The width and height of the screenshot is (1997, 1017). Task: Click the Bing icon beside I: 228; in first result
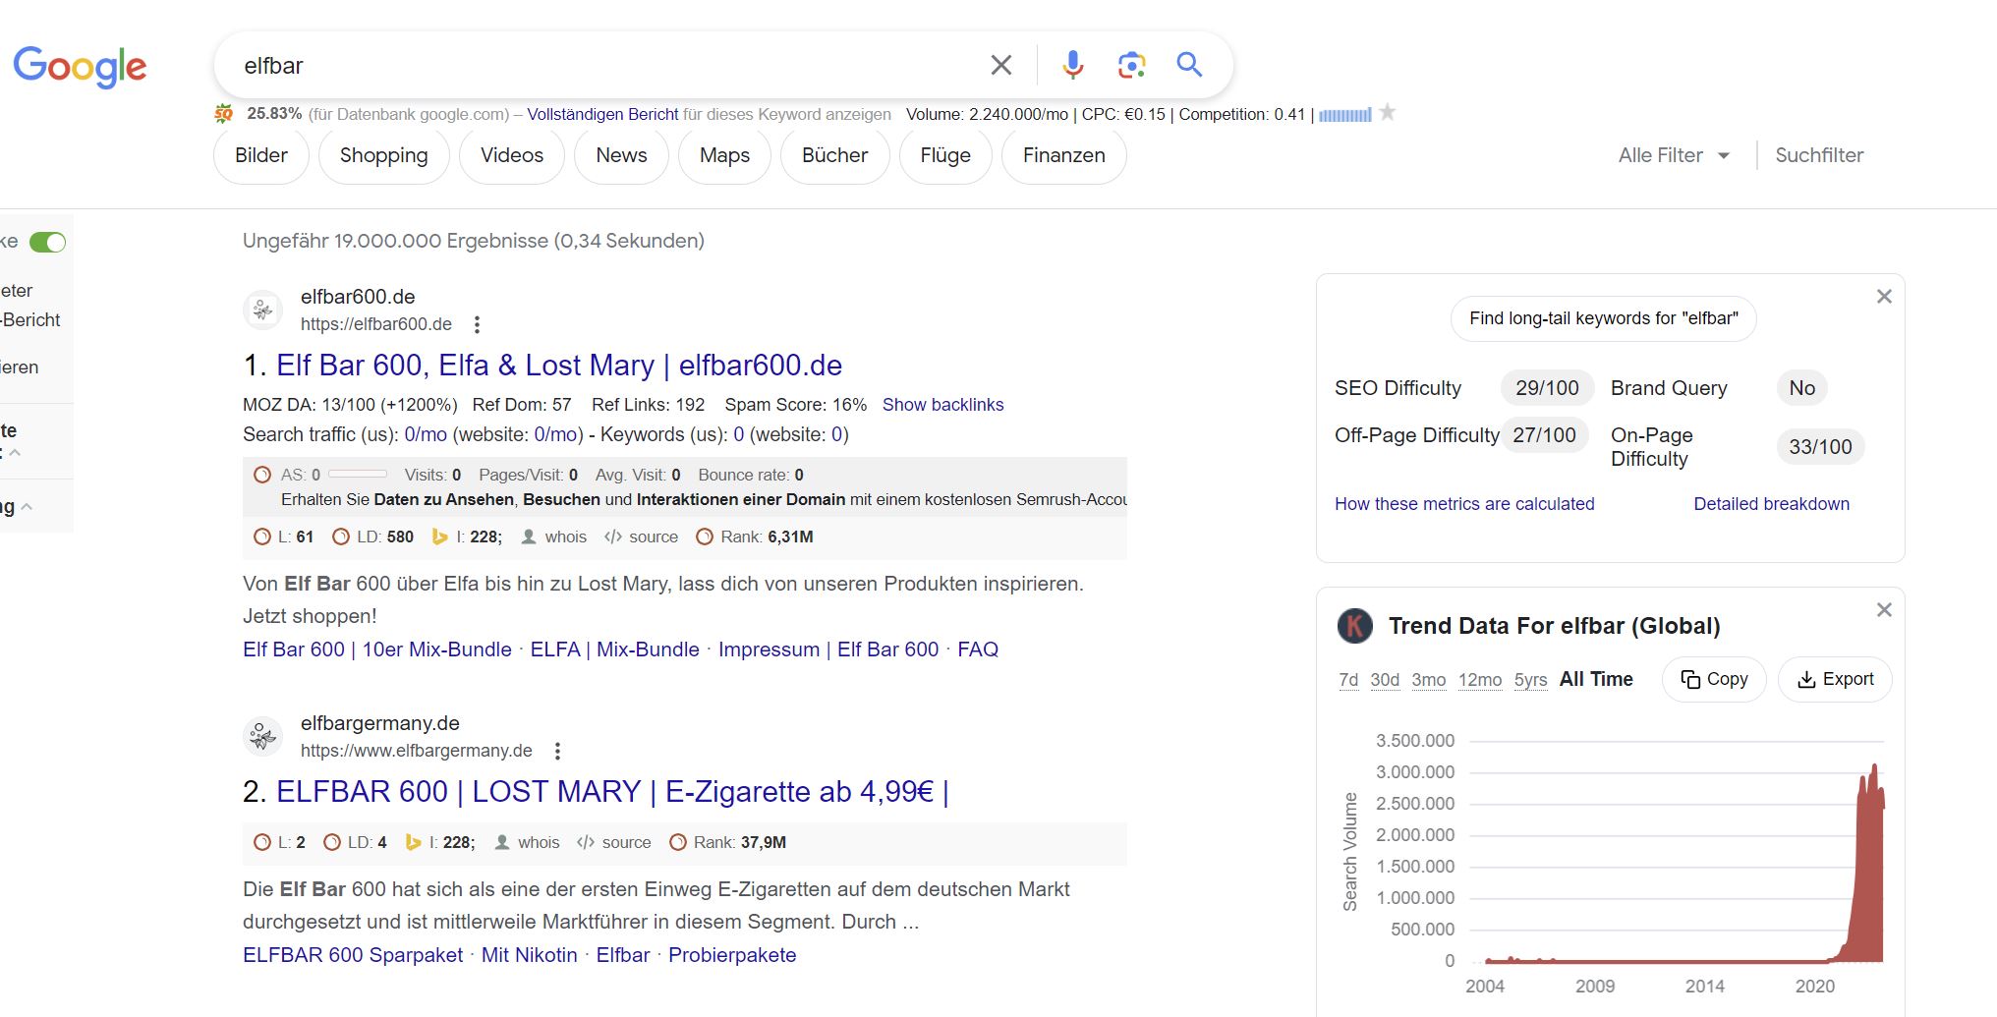point(440,537)
